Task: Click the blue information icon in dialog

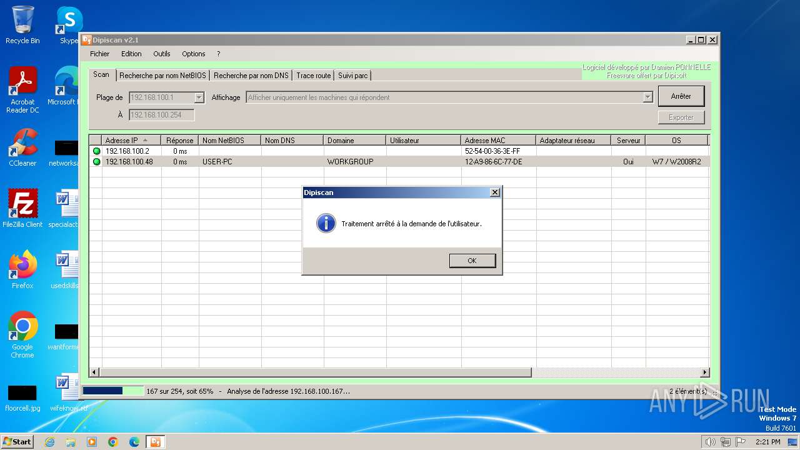Action: (326, 223)
